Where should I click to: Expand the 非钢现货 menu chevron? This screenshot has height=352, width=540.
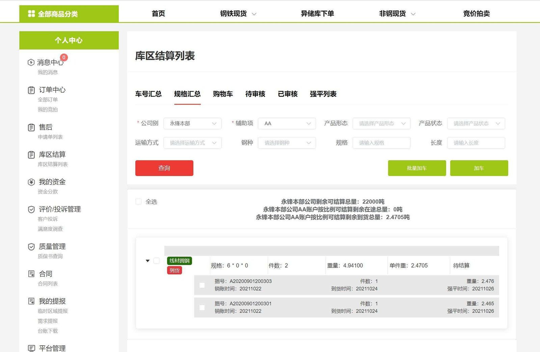(x=413, y=14)
